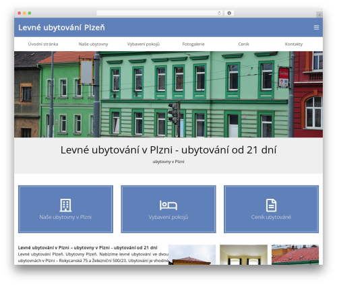Click the main heading about ubytování od 21 dní
This screenshot has height=285, width=337.
point(168,150)
